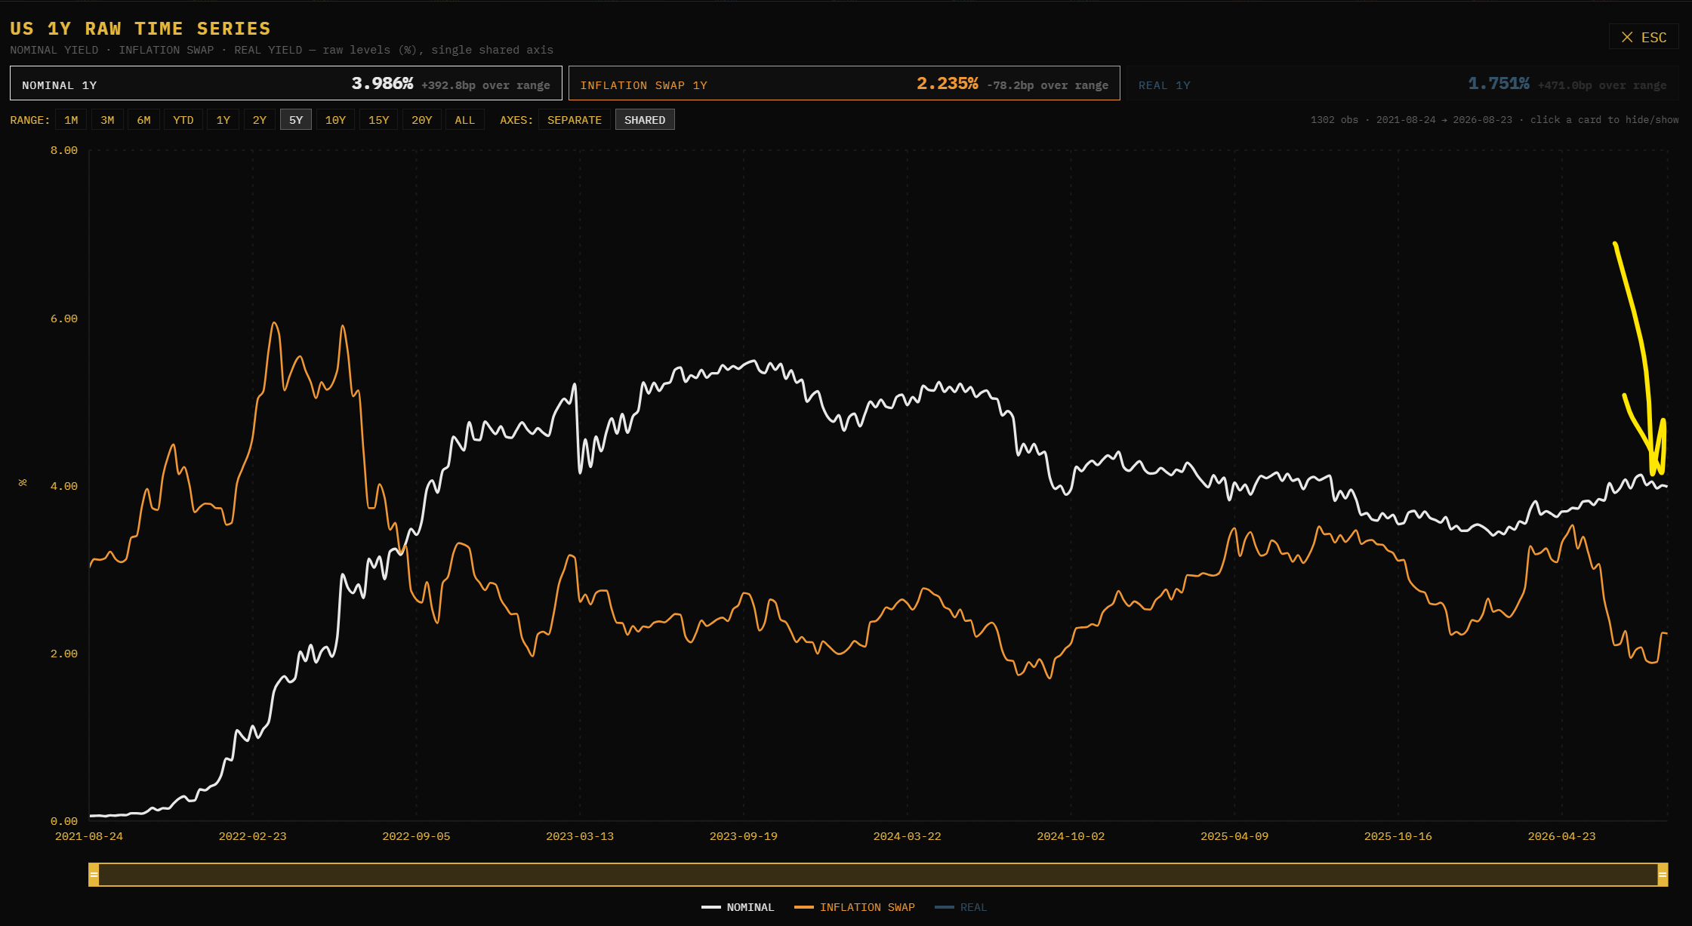Screen dimensions: 1692x926
Task: Set the range to 6M
Action: 143,120
